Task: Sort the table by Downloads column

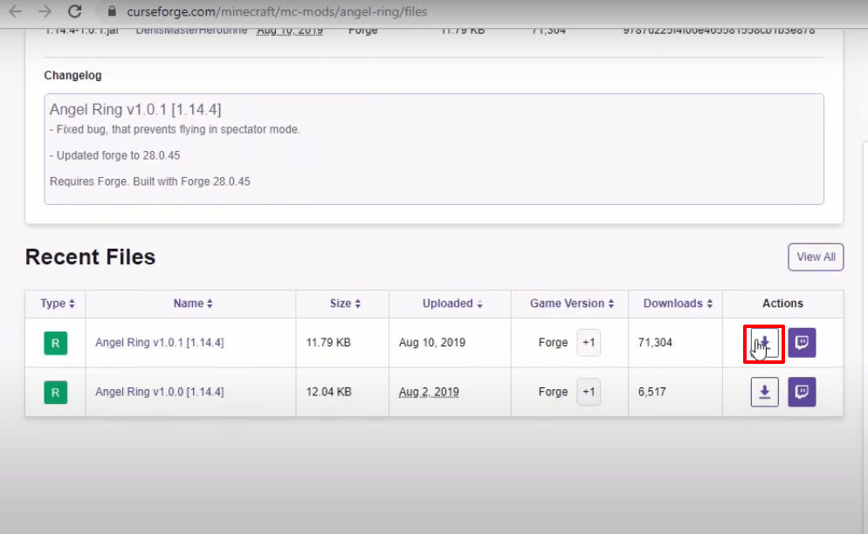Action: point(678,304)
